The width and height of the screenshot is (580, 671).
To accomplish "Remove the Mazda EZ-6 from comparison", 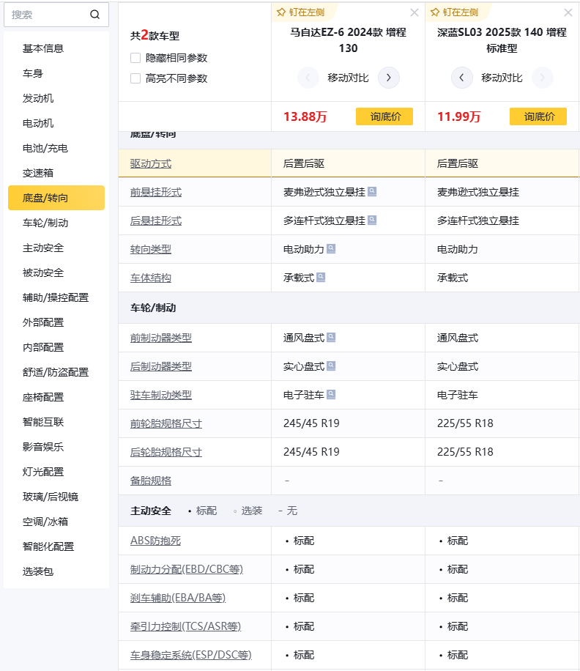I will point(414,12).
